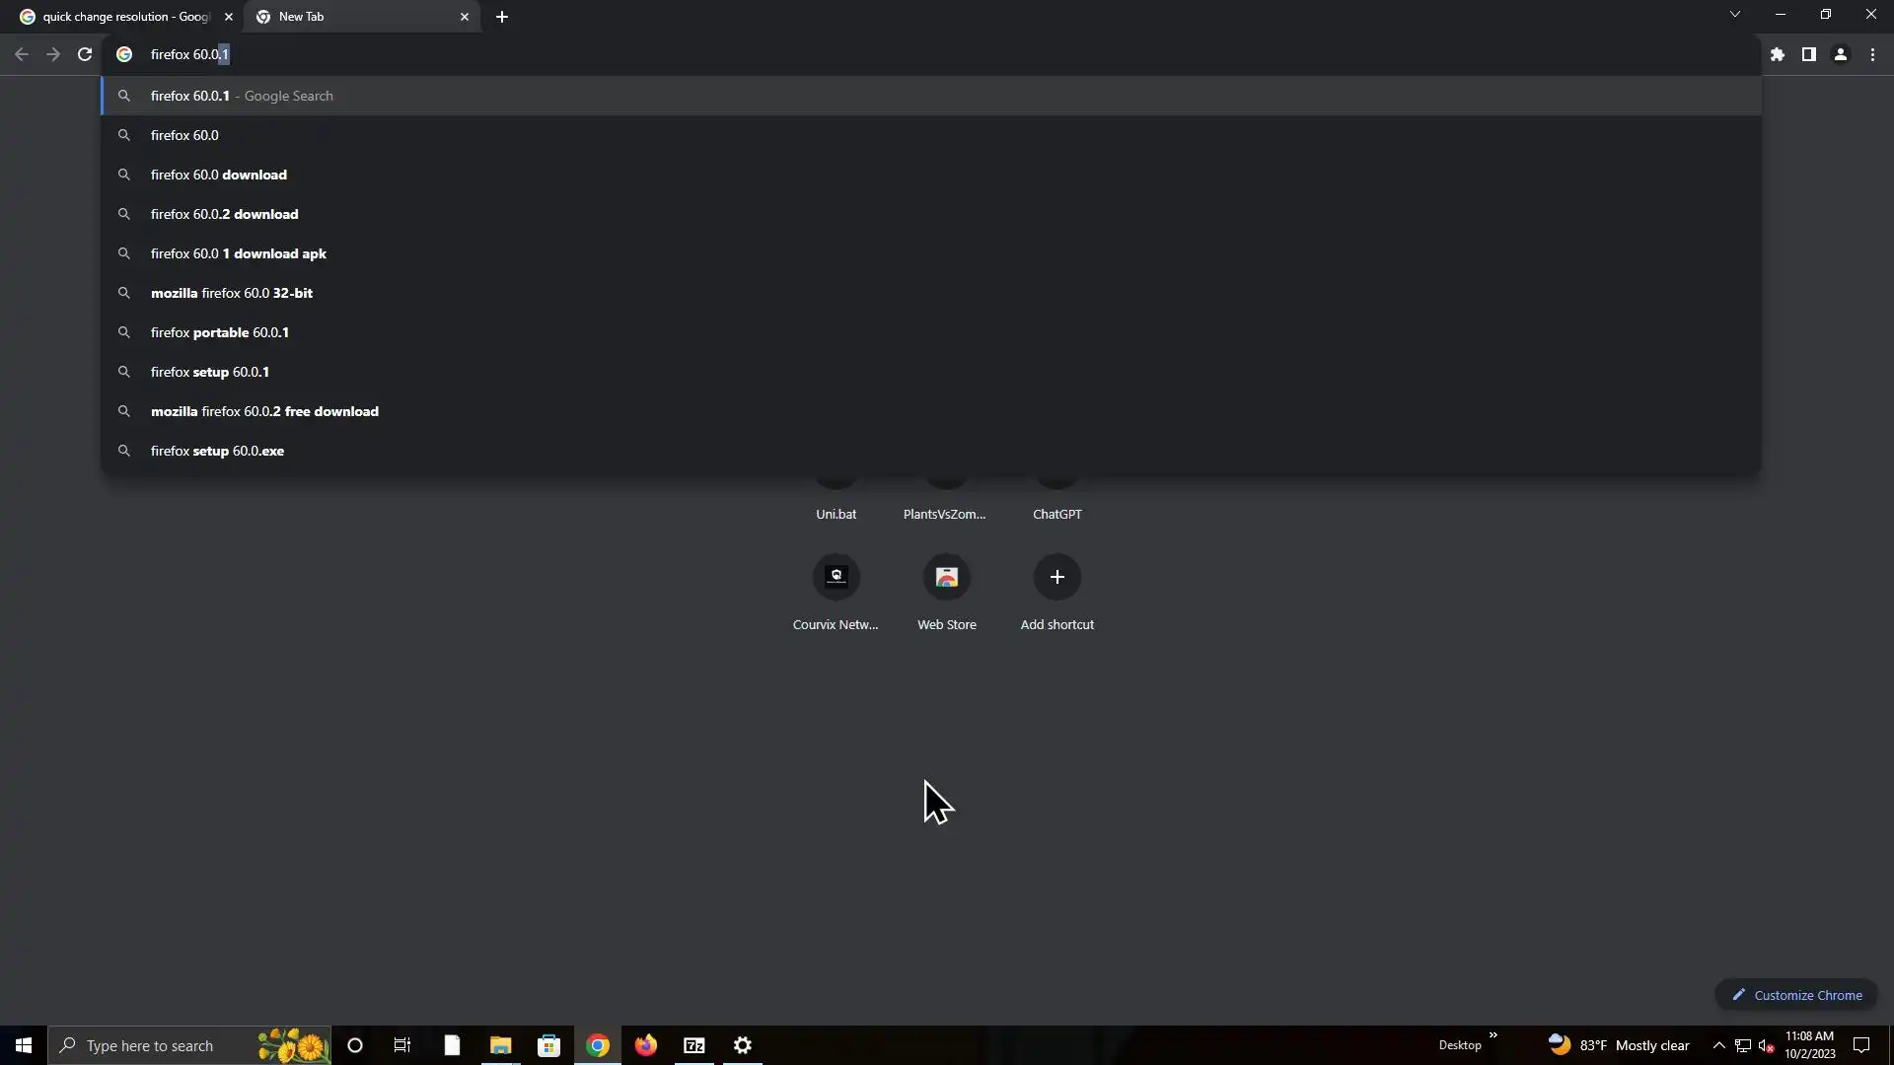The height and width of the screenshot is (1065, 1894).
Task: Open the Web Store shortcut
Action: (x=946, y=577)
